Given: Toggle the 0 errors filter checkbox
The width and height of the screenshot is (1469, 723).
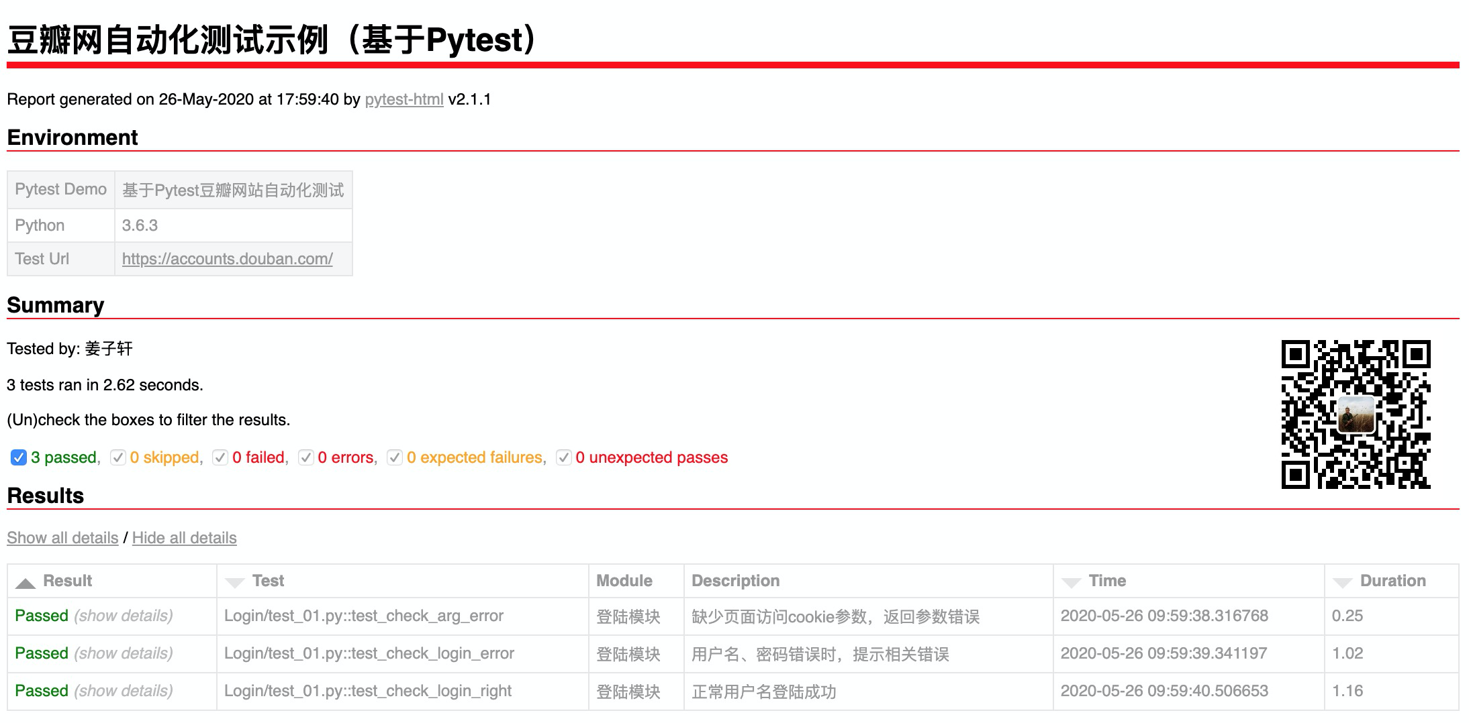Looking at the screenshot, I should click(306, 457).
